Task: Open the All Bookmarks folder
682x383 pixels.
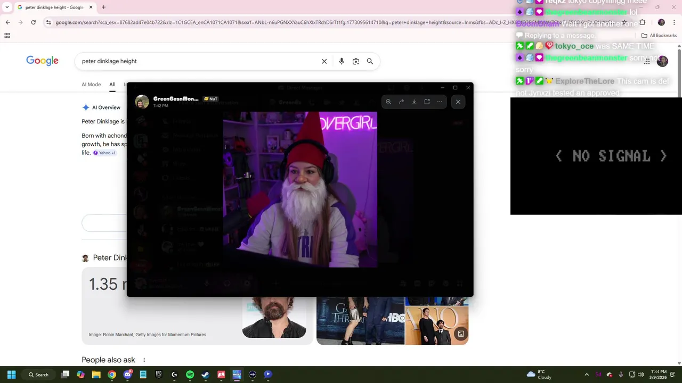Action: (x=659, y=36)
